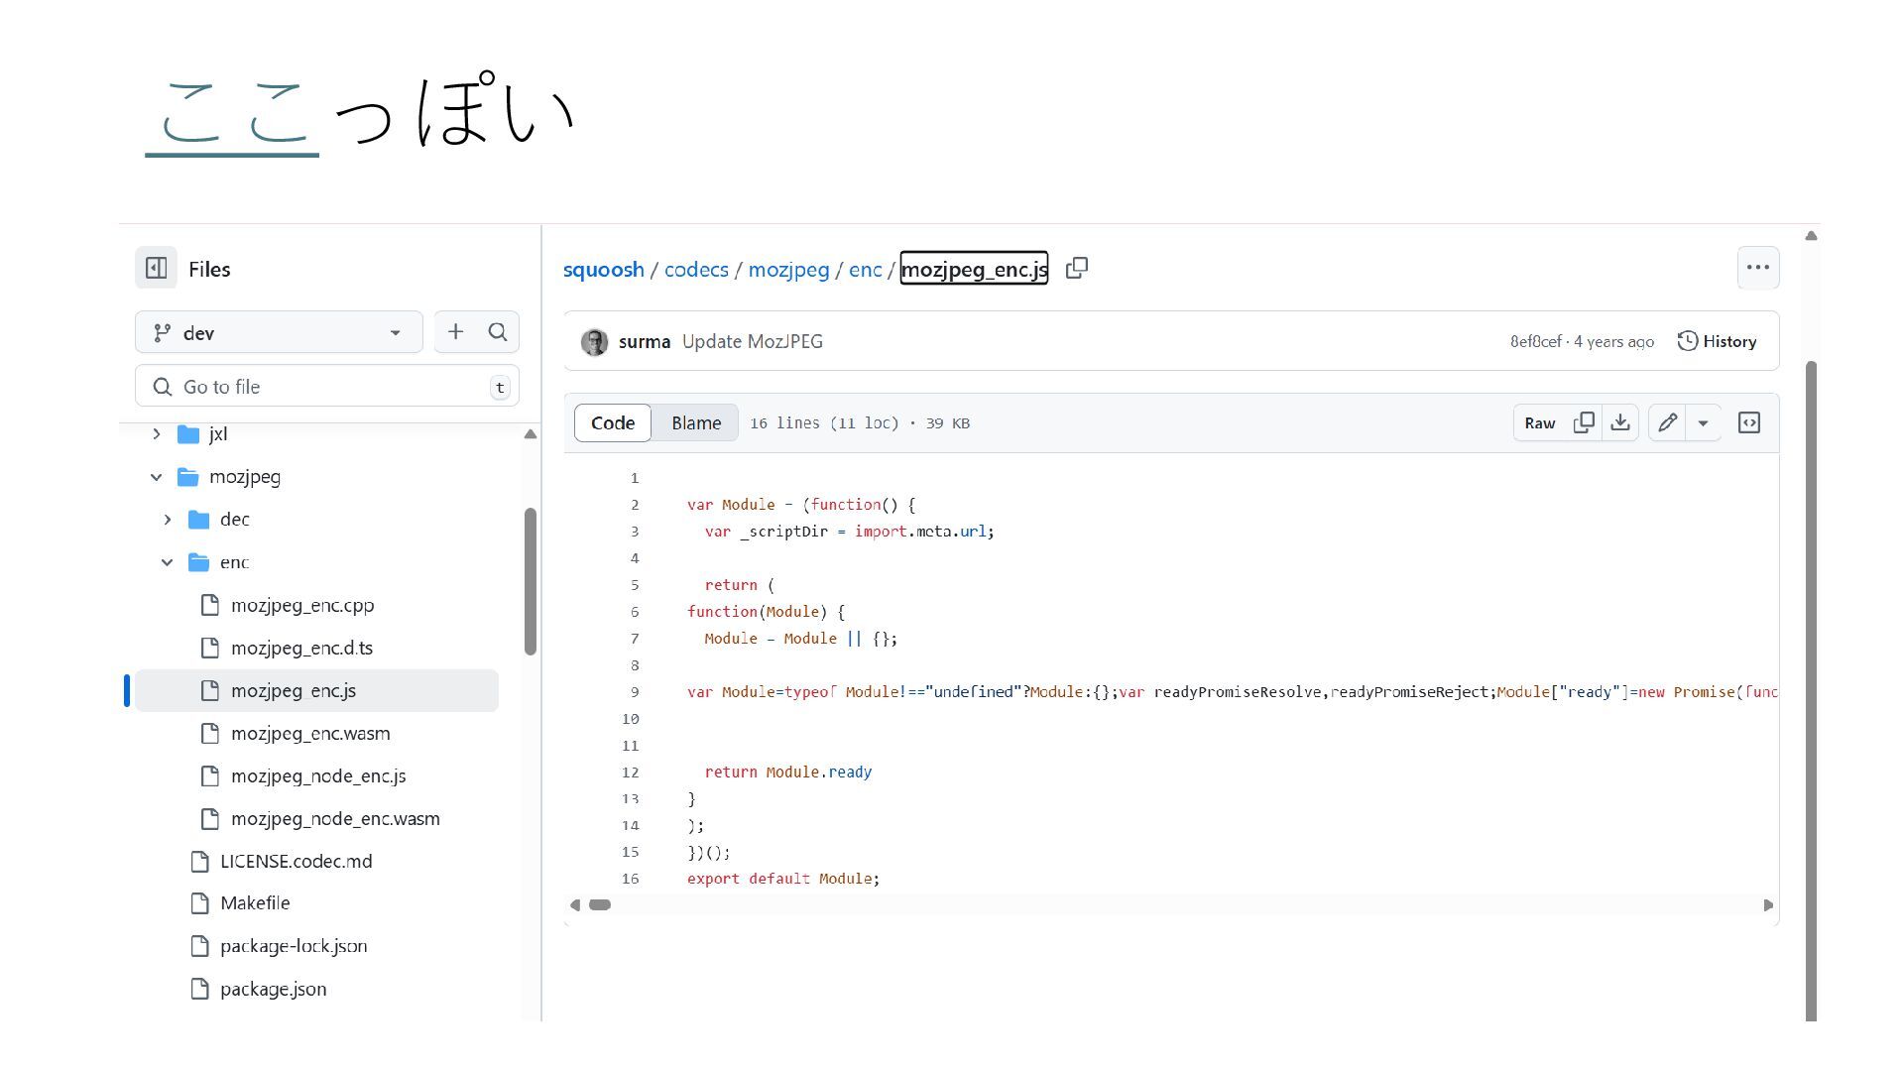This screenshot has height=1071, width=1904.
Task: Open commit 8ef0cef link
Action: coord(1535,341)
